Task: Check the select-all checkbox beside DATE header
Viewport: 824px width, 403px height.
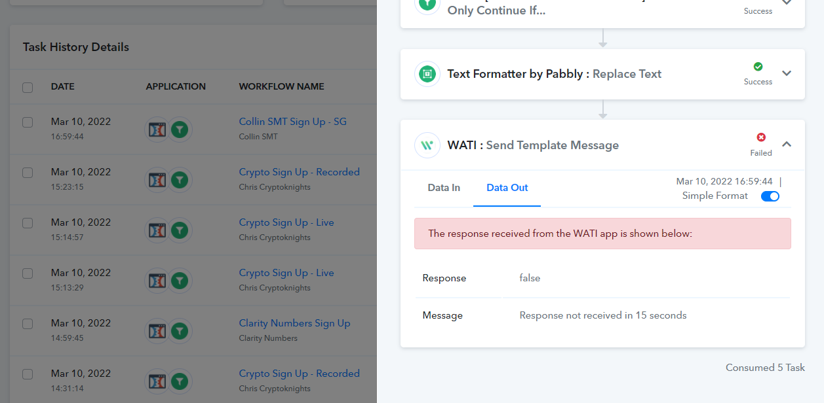Action: (28, 87)
